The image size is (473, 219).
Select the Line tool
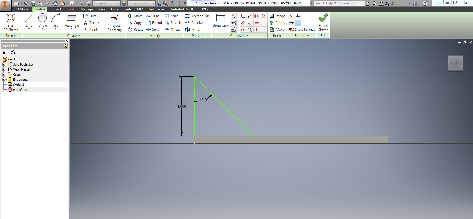(29, 21)
